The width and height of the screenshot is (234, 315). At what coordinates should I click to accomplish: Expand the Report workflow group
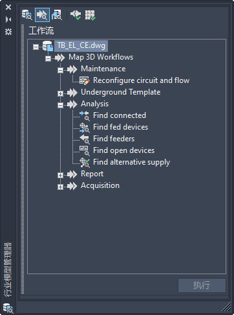pyautogui.click(x=61, y=175)
